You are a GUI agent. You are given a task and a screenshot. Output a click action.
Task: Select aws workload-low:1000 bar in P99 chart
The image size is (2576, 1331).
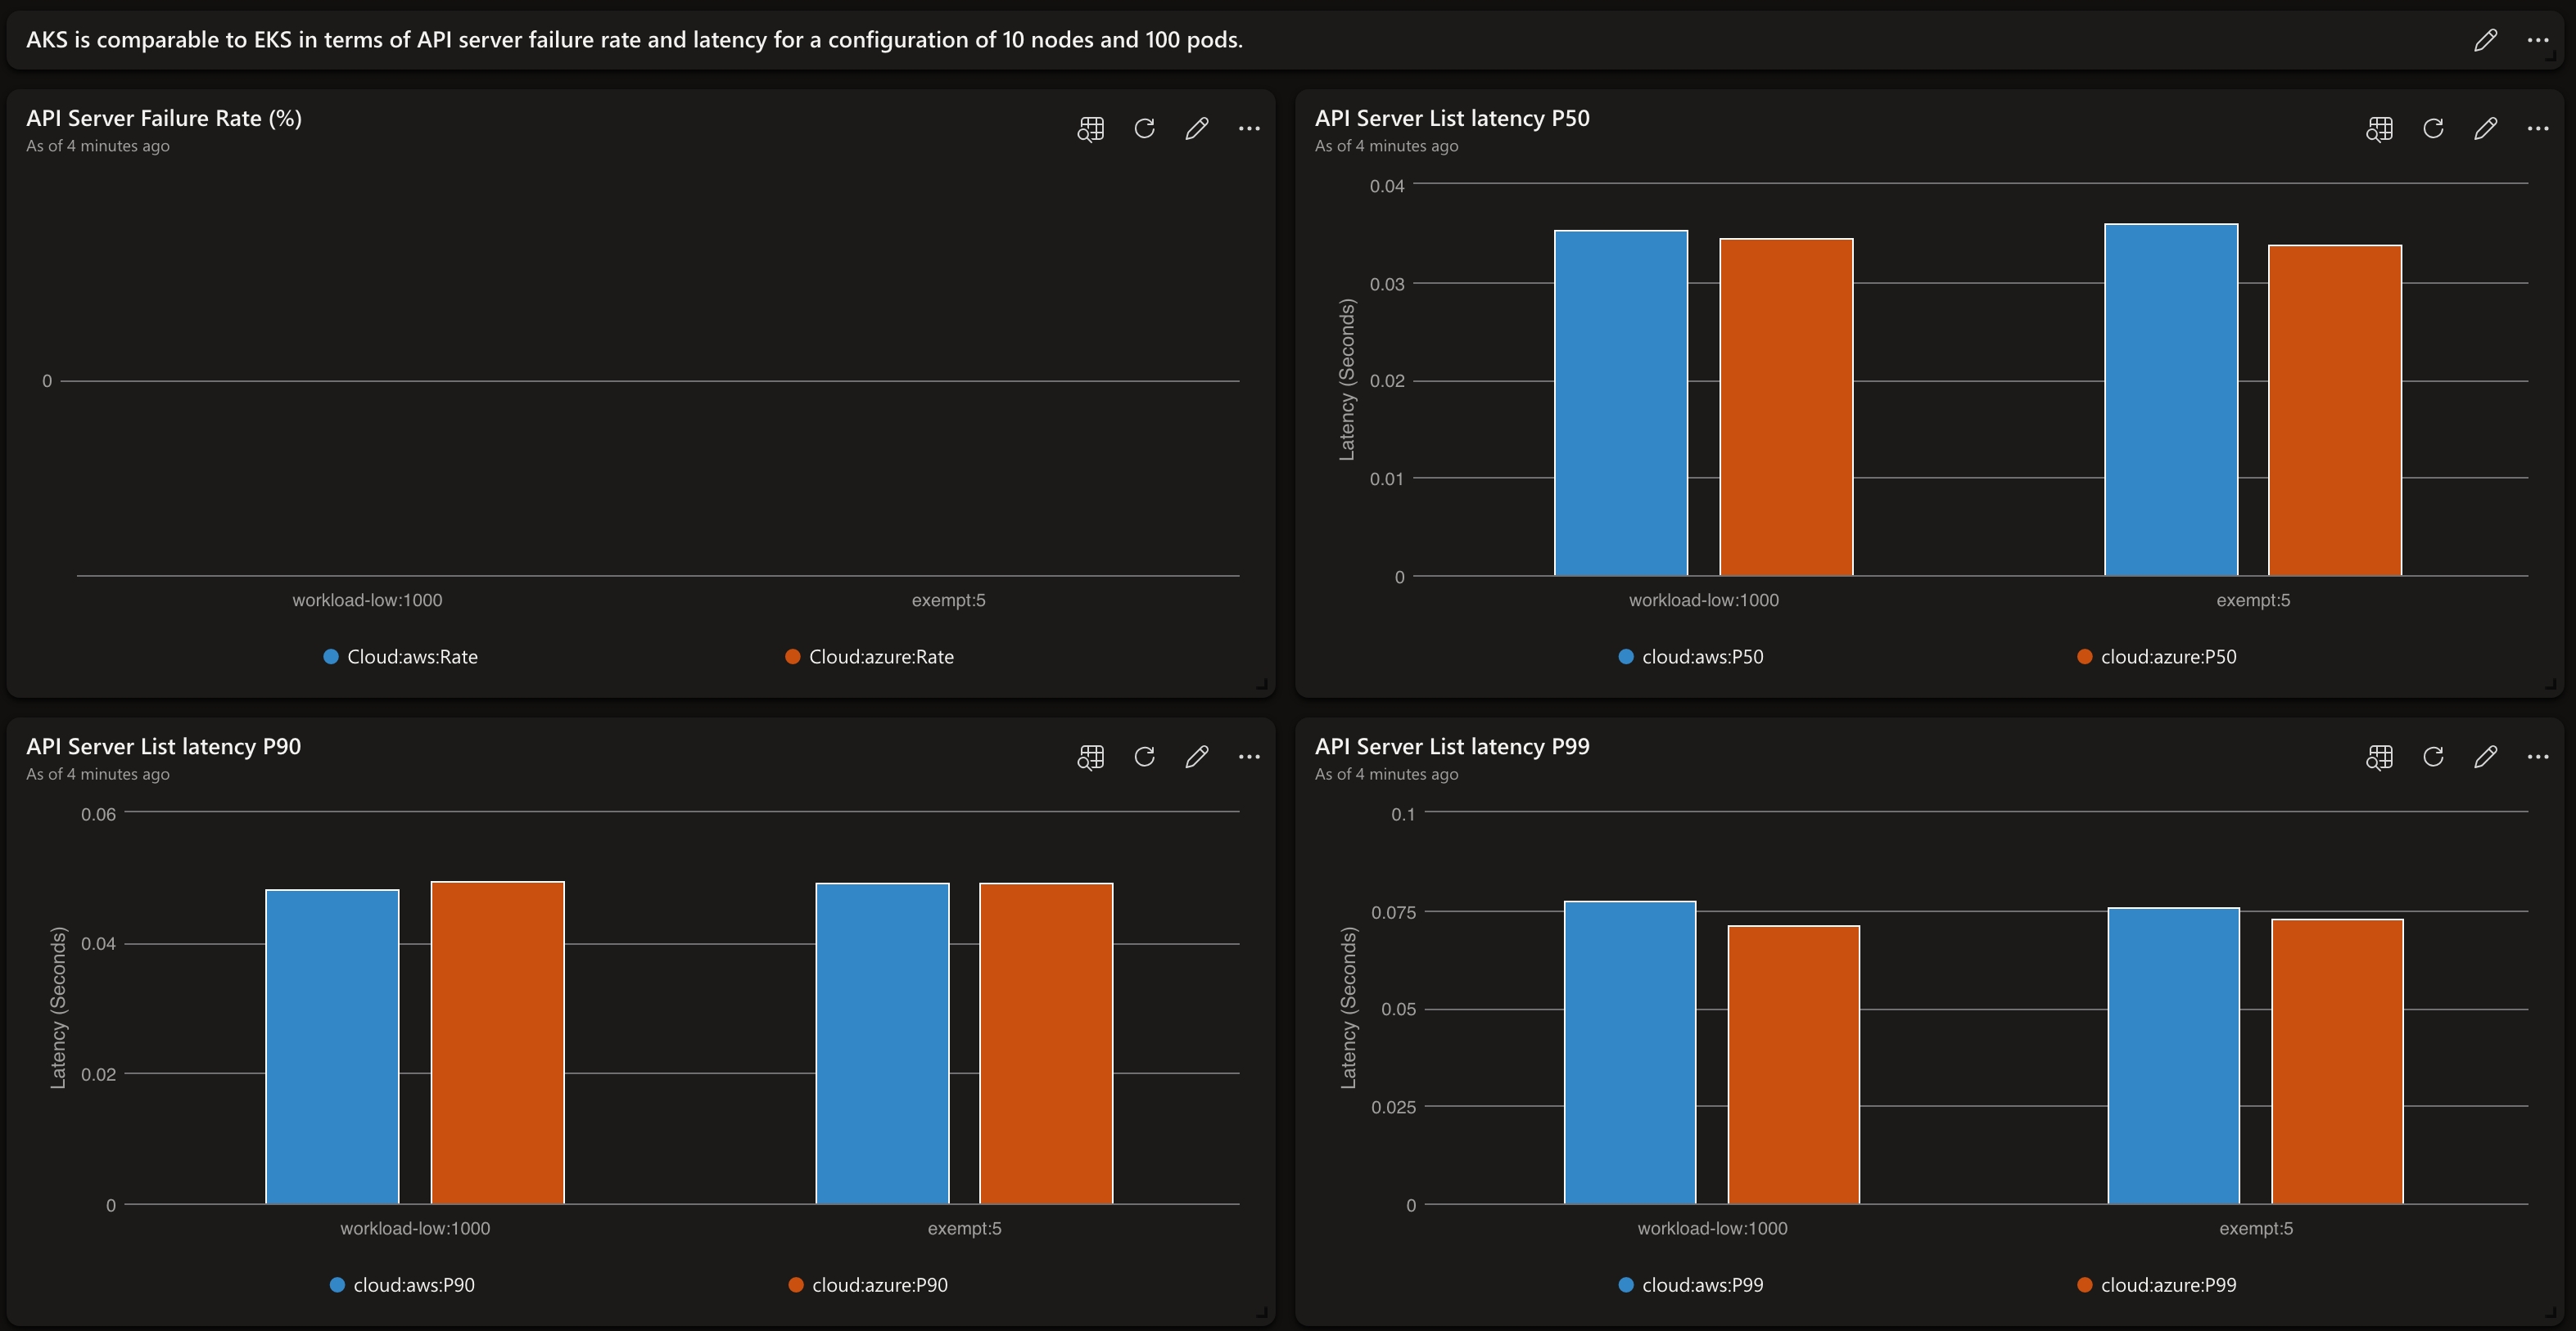click(x=1630, y=1053)
